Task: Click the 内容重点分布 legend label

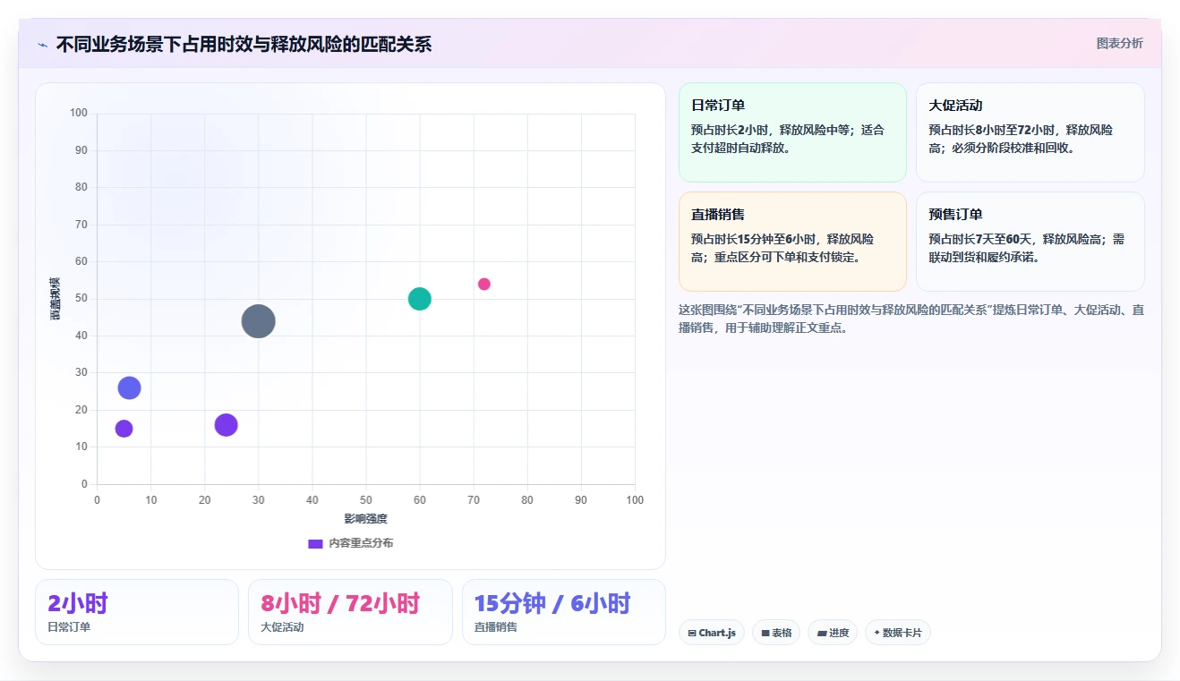Action: 361,543
